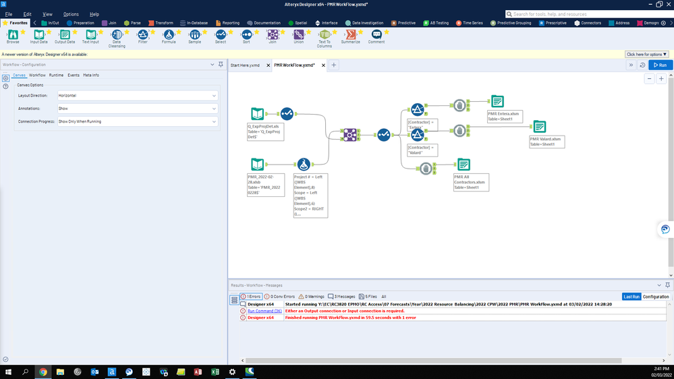Pick the Input Data tool
674x379 pixels.
pos(38,34)
